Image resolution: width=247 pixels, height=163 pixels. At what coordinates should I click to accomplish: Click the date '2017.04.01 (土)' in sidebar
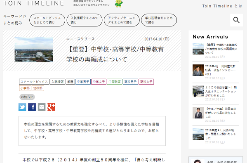[x=215, y=142]
